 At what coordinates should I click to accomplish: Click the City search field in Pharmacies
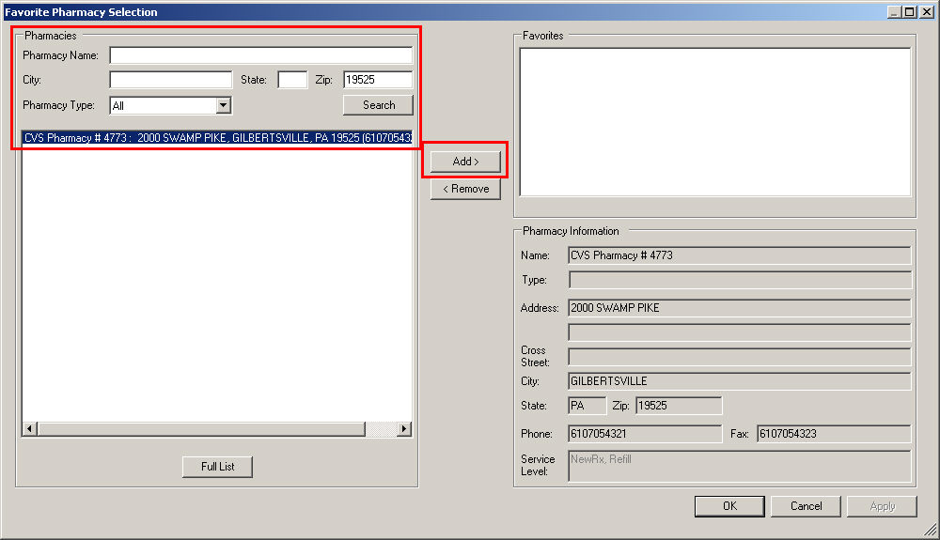(171, 80)
